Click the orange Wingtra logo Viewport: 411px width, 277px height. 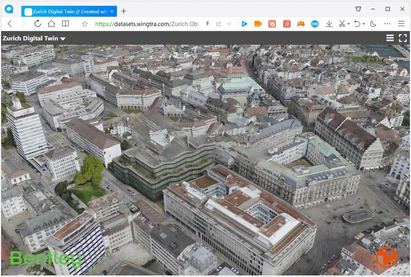coord(387,257)
